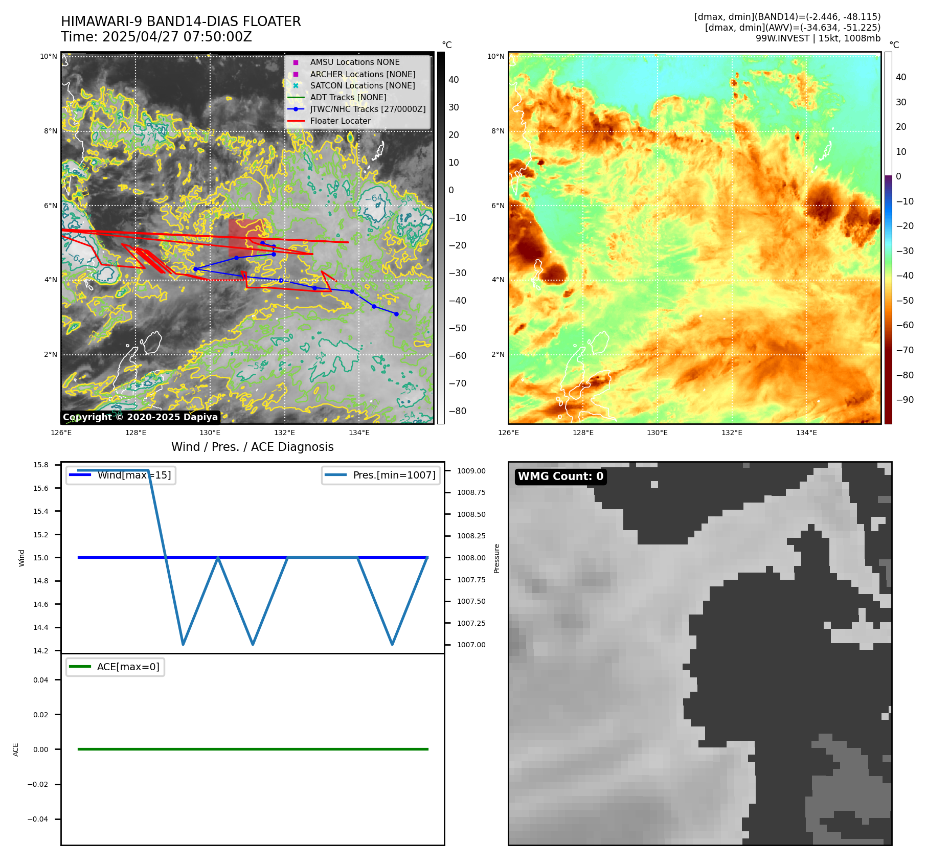Click the rotated ACE axis label
Image resolution: width=927 pixels, height=864 pixels.
point(15,749)
